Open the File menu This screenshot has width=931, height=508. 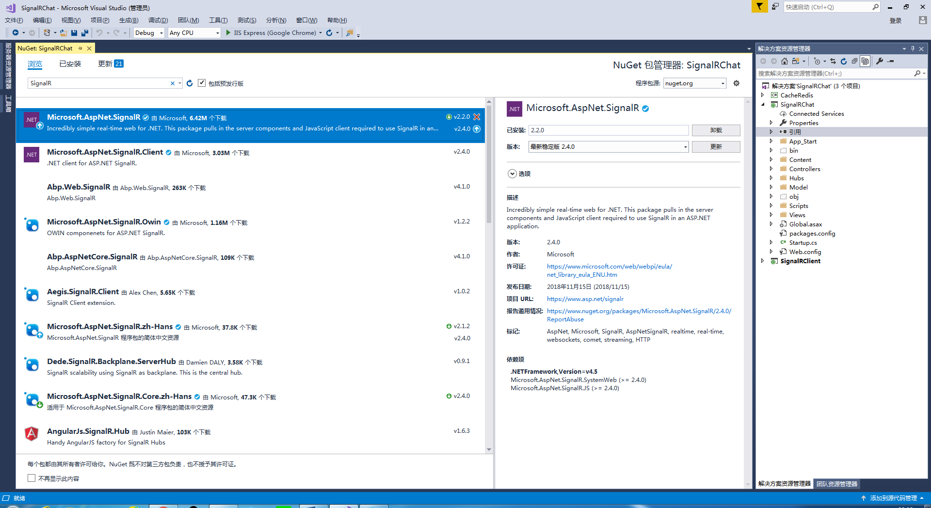pyautogui.click(x=14, y=20)
